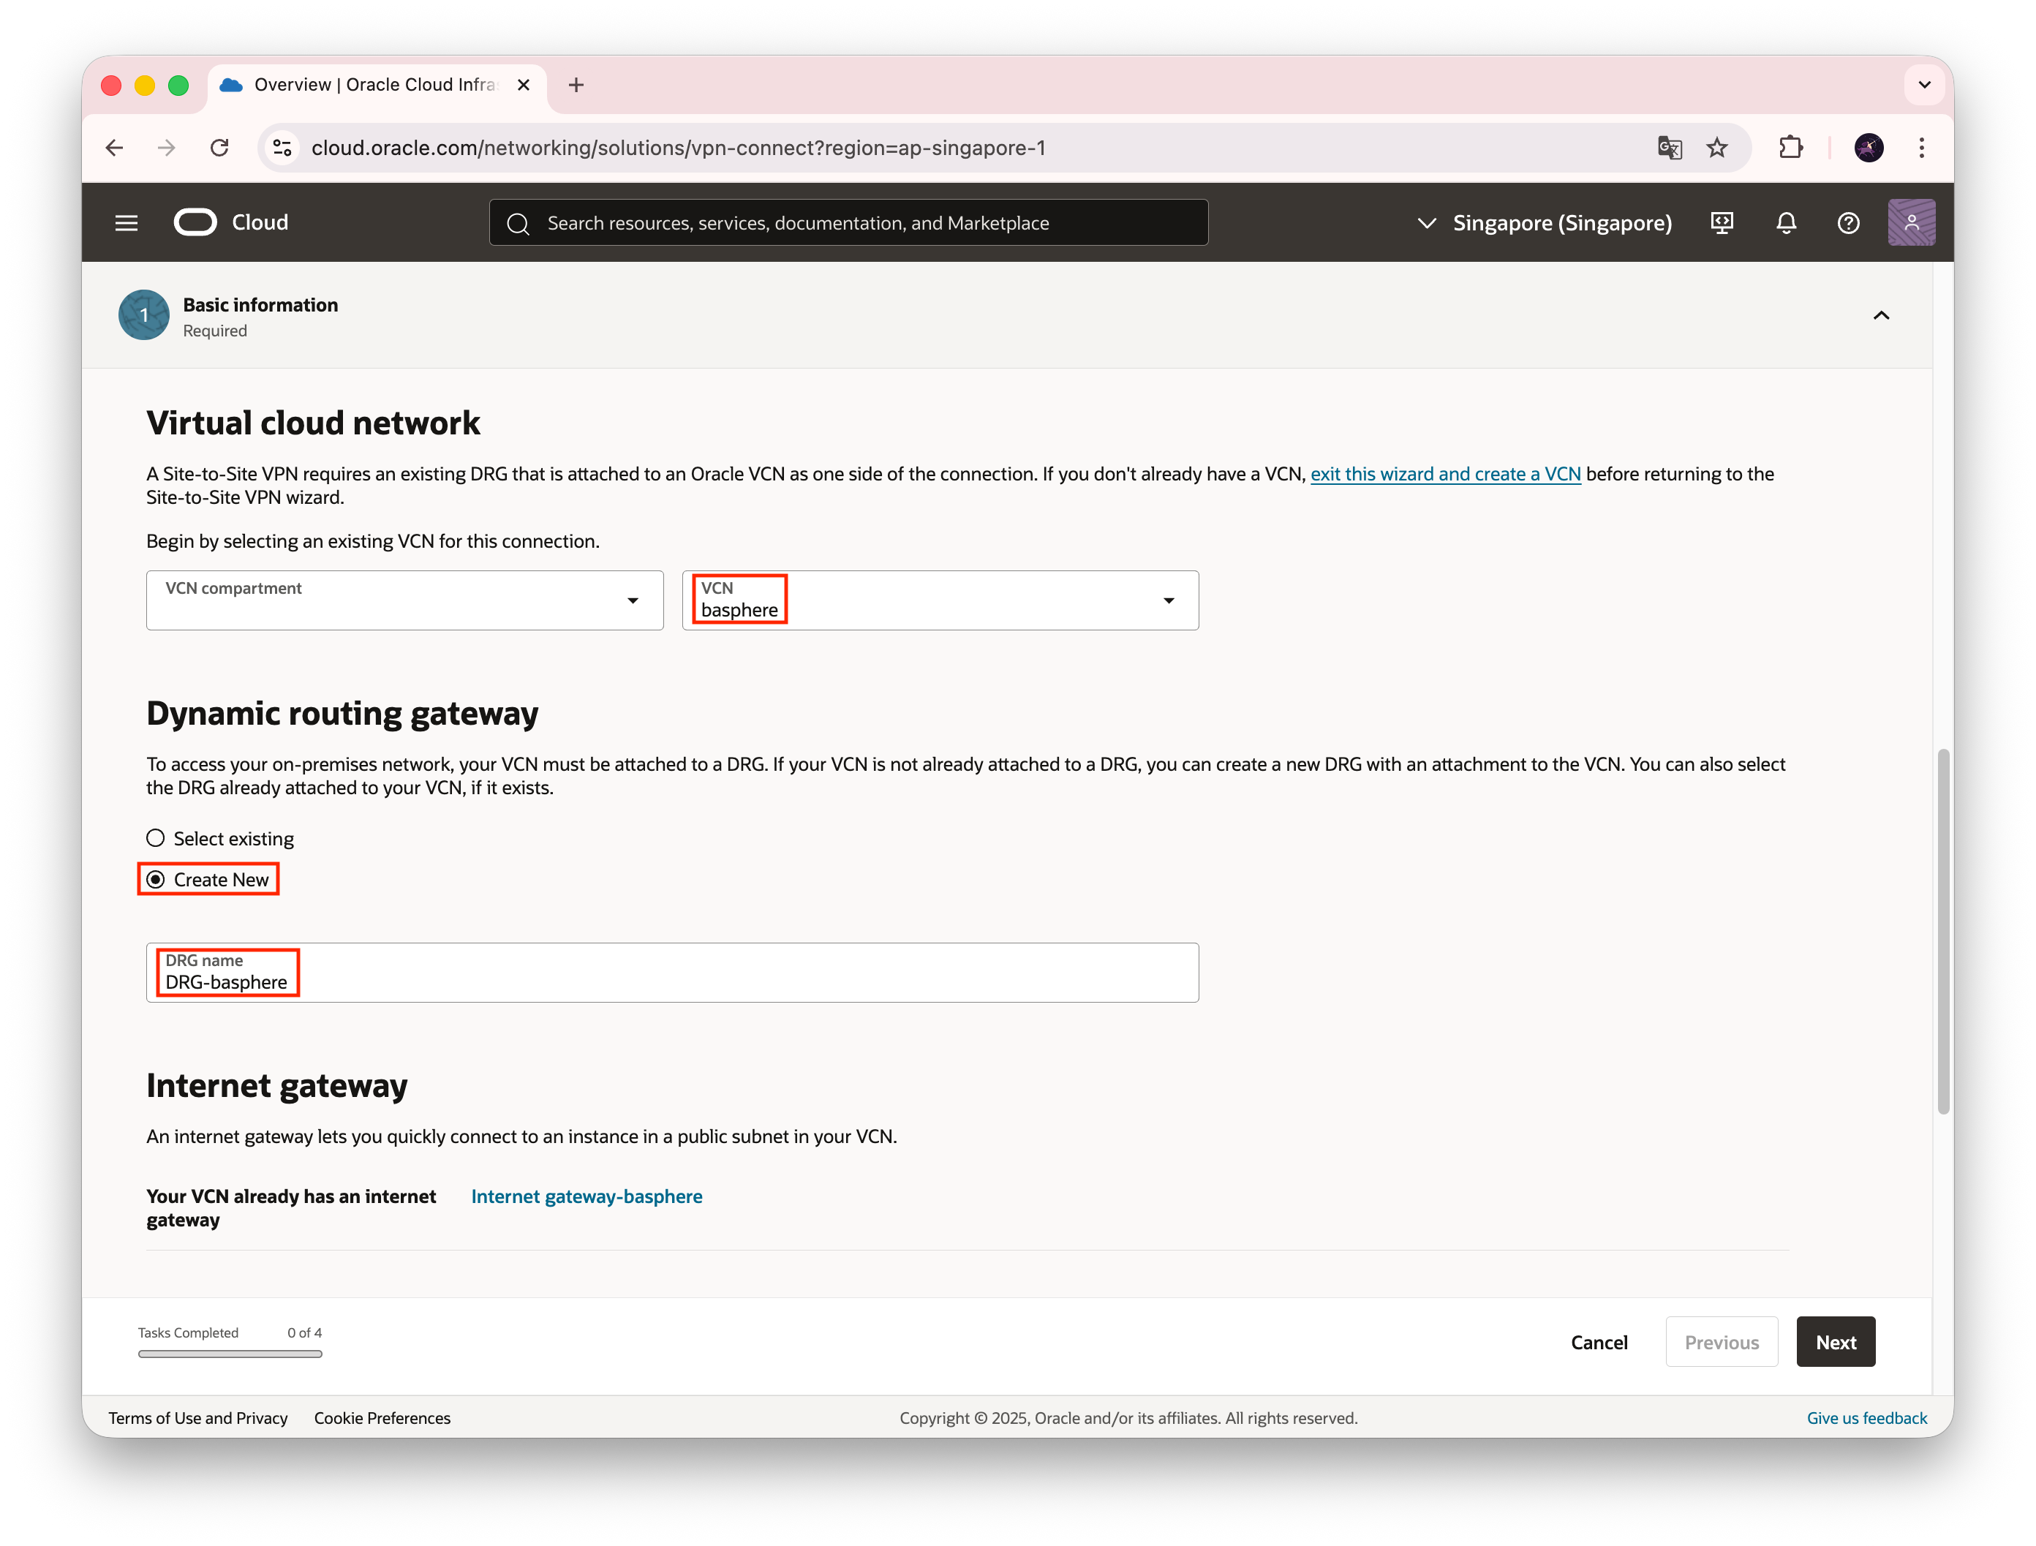
Task: Open the hamburger navigation menu
Action: click(x=126, y=223)
